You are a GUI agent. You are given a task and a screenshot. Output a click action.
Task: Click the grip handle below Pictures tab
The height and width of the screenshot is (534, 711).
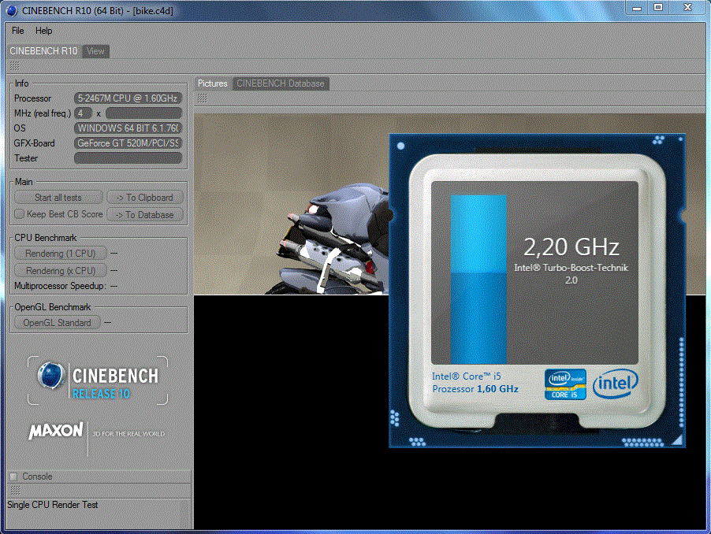[203, 98]
